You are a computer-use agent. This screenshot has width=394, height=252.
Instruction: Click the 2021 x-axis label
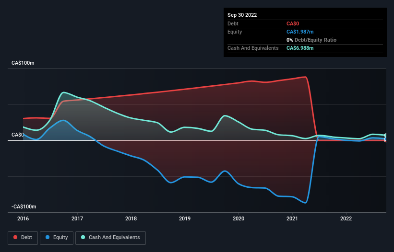(292, 218)
